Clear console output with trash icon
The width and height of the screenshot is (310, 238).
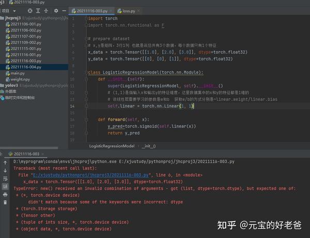pyautogui.click(x=5, y=202)
